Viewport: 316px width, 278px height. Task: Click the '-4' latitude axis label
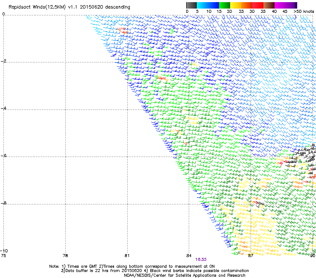3,108
